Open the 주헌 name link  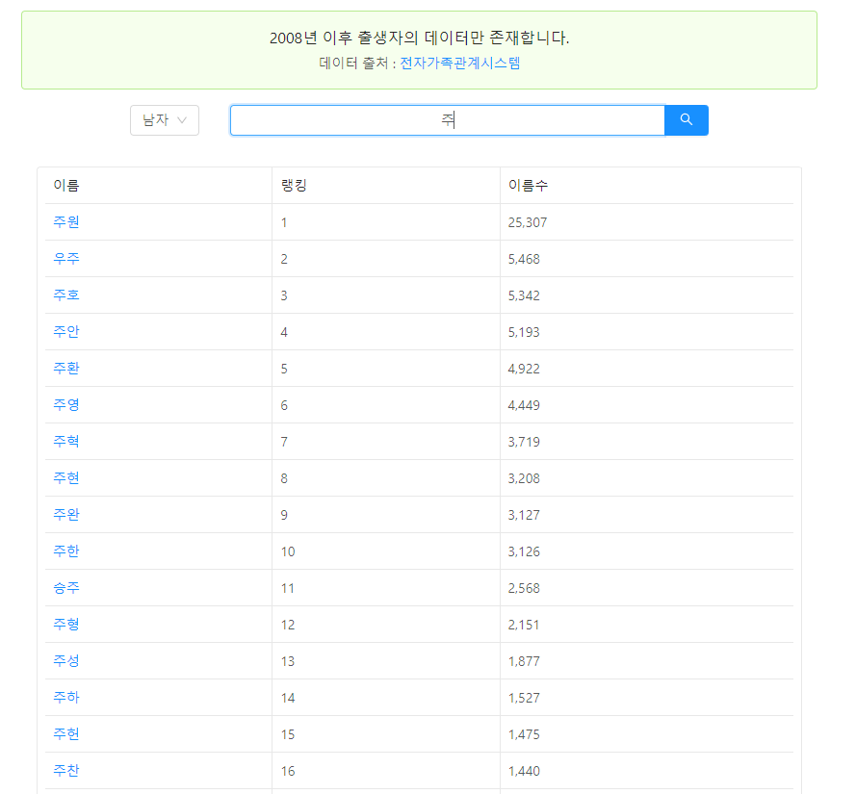point(66,734)
